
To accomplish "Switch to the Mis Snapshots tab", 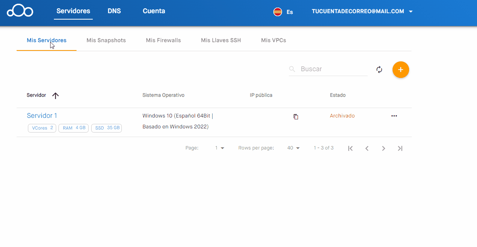I will (x=106, y=40).
